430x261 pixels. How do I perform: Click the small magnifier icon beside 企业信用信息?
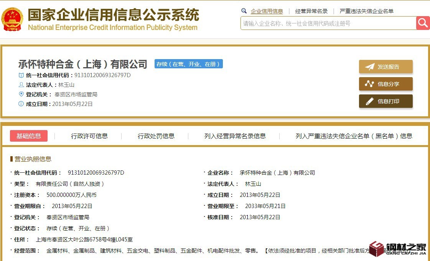(x=244, y=11)
